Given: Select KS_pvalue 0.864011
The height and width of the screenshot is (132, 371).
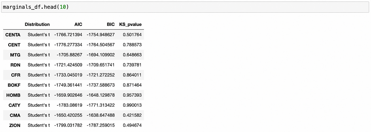Looking at the screenshot, I should [132, 75].
